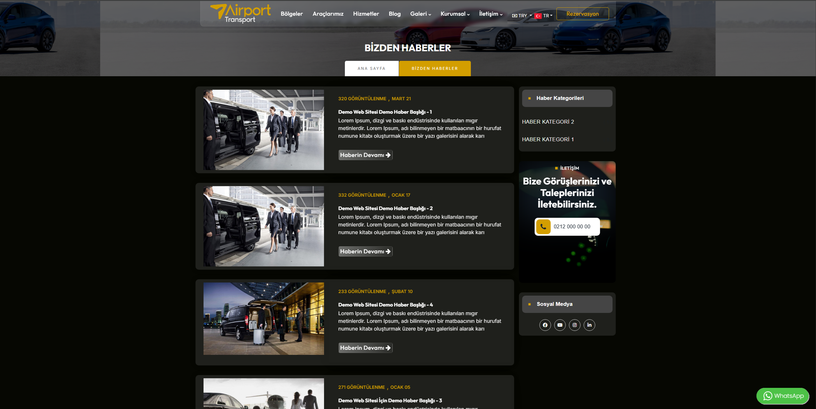Screen dimensions: 816x409
Task: Expand the TRY currency dropdown
Action: click(x=522, y=16)
